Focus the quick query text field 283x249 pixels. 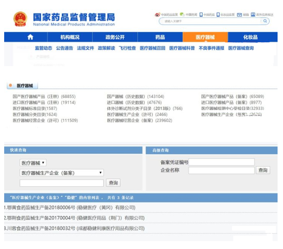click(x=62, y=183)
